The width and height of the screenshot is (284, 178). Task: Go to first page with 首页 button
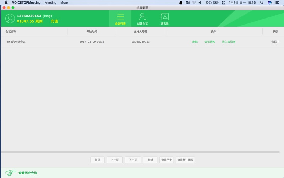coord(97,160)
